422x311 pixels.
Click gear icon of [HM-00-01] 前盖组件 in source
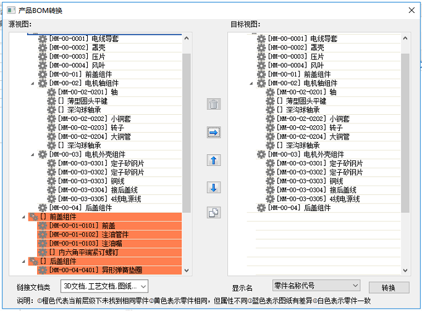[x=43, y=74]
